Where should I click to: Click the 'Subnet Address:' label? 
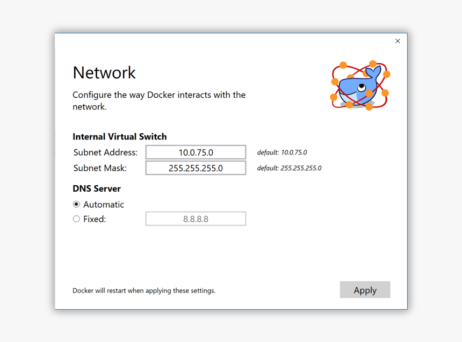click(x=105, y=152)
